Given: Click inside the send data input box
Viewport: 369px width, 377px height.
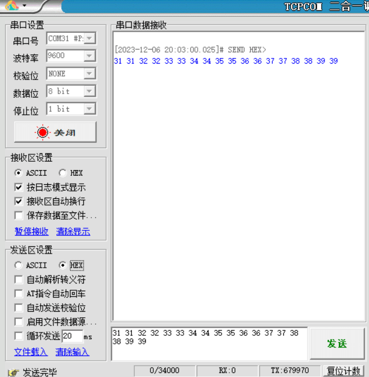Looking at the screenshot, I should click(210, 344).
